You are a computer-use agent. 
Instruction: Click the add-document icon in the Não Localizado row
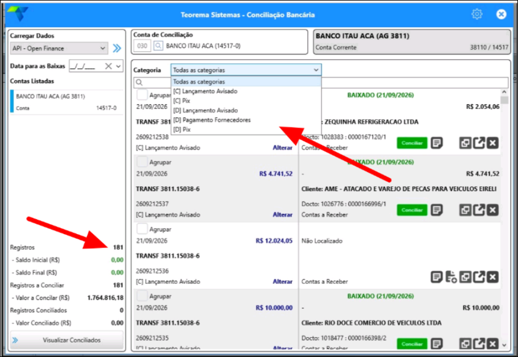coord(451,277)
